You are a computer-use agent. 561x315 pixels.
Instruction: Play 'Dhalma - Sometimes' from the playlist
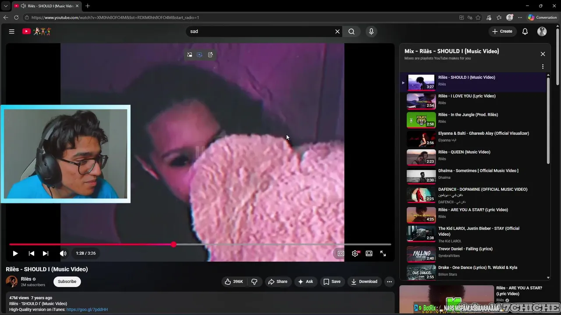pyautogui.click(x=473, y=176)
